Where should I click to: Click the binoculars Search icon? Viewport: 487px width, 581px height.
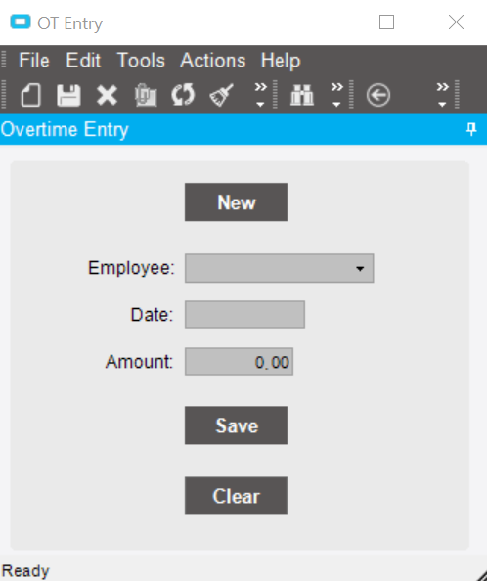(x=302, y=95)
